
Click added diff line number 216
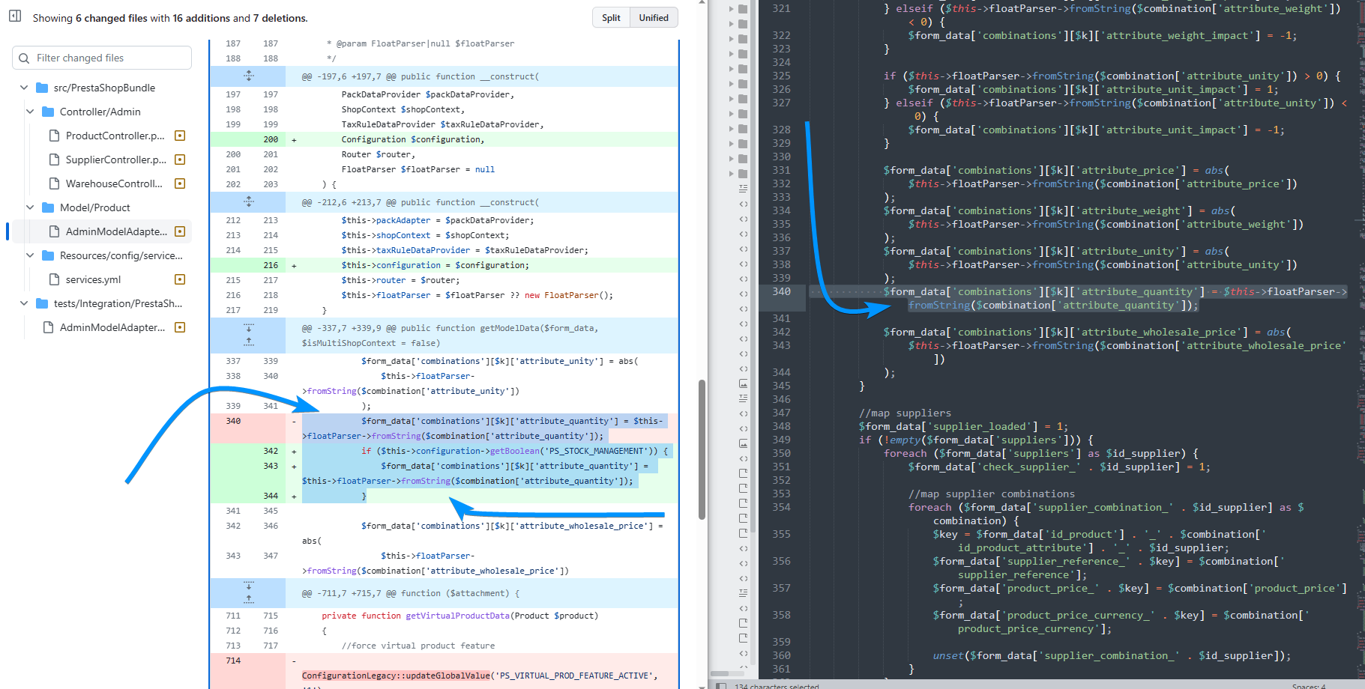pos(271,265)
